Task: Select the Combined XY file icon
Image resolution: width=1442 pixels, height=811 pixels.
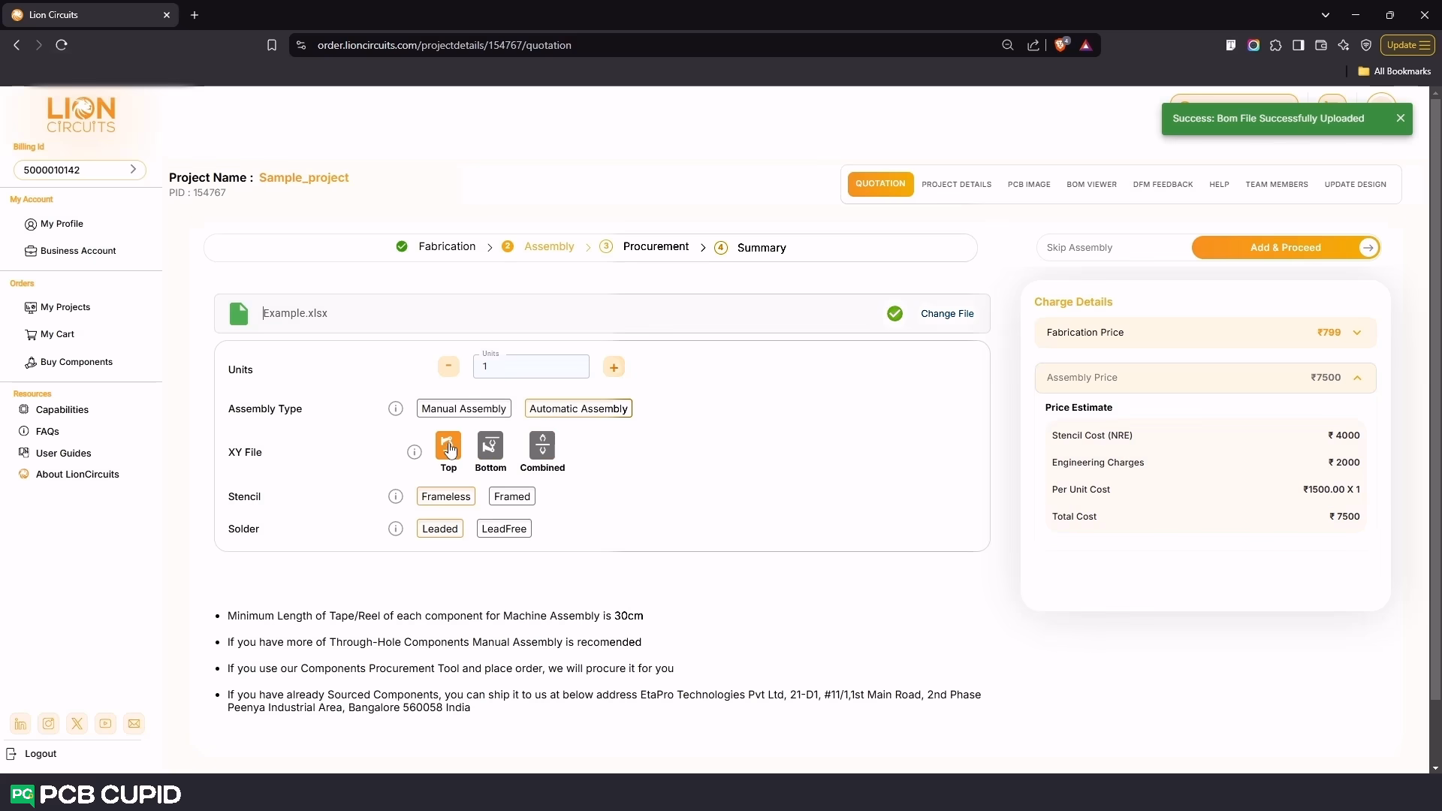Action: (x=542, y=446)
